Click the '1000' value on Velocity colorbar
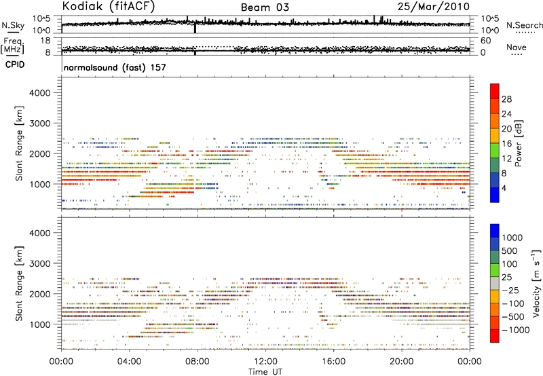543x376 pixels. 512,238
